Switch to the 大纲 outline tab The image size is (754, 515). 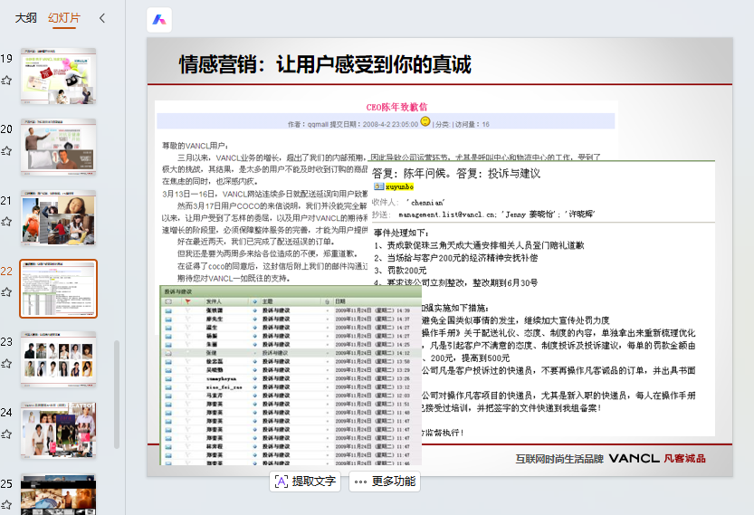tap(25, 18)
